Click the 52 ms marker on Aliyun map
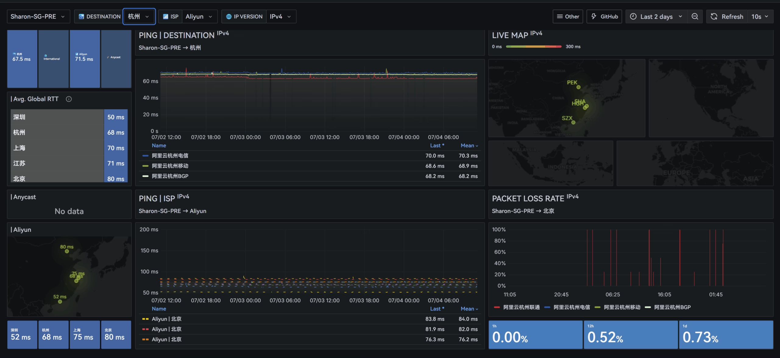The image size is (780, 358). click(60, 301)
